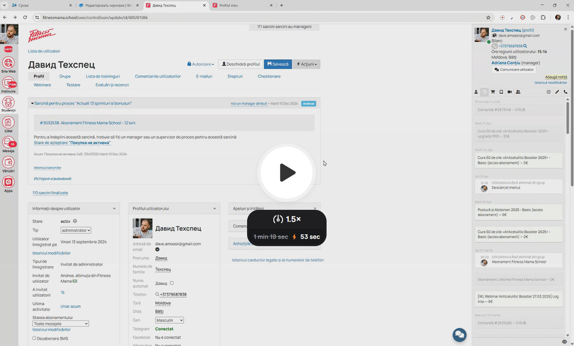The width and height of the screenshot is (574, 346).
Task: Open the Studenții sidebar section
Action: [8, 104]
